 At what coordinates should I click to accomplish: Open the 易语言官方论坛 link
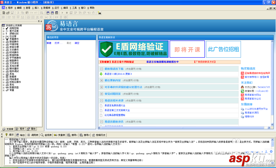point(253,99)
